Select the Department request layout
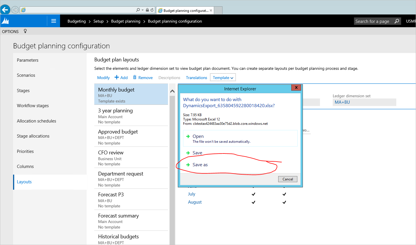 (x=131, y=178)
